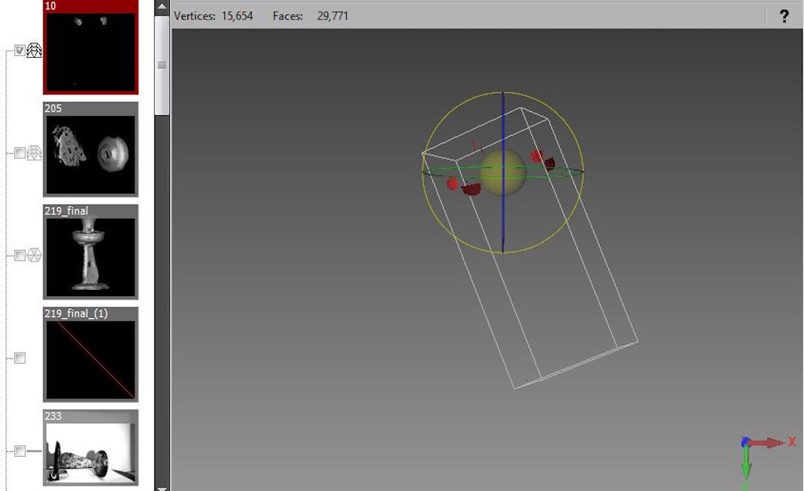Uncheck the visibility checkbox for scan 10
Image resolution: width=804 pixels, height=491 pixels.
20,50
